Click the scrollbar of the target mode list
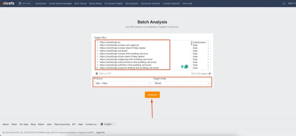The height and width of the screenshot is (136, 296). pos(191,43)
